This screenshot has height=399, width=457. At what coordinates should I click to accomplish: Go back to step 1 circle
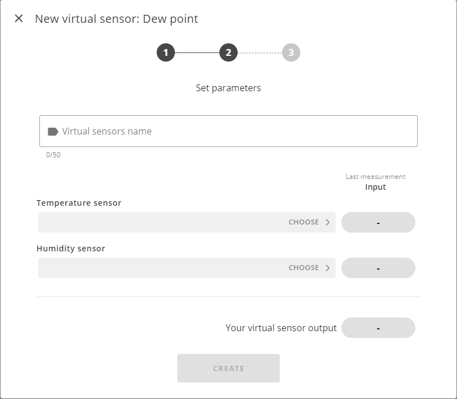coord(166,53)
